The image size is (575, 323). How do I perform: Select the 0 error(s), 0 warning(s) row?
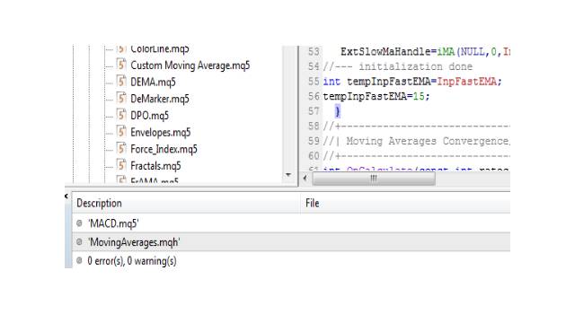pos(291,261)
